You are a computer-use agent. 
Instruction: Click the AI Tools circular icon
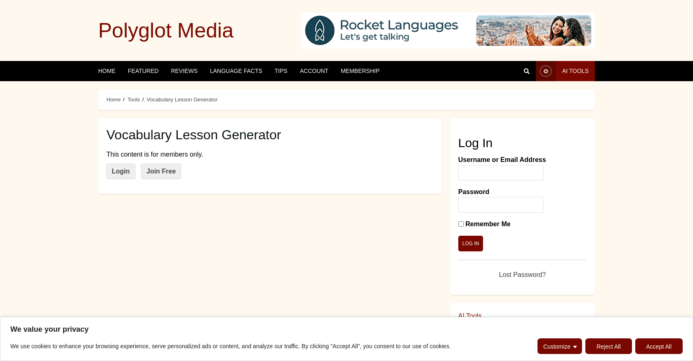[x=545, y=71]
